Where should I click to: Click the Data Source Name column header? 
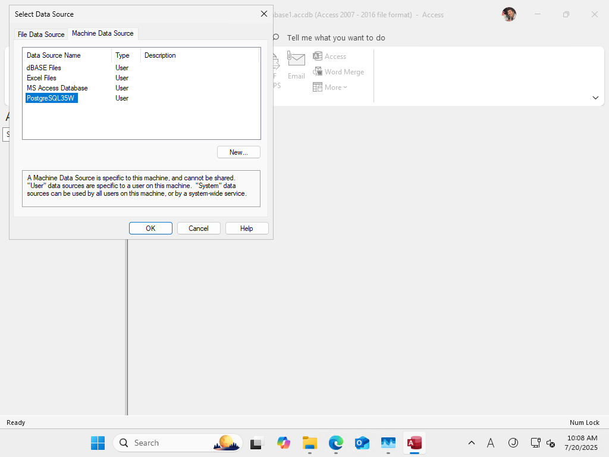[x=67, y=55]
